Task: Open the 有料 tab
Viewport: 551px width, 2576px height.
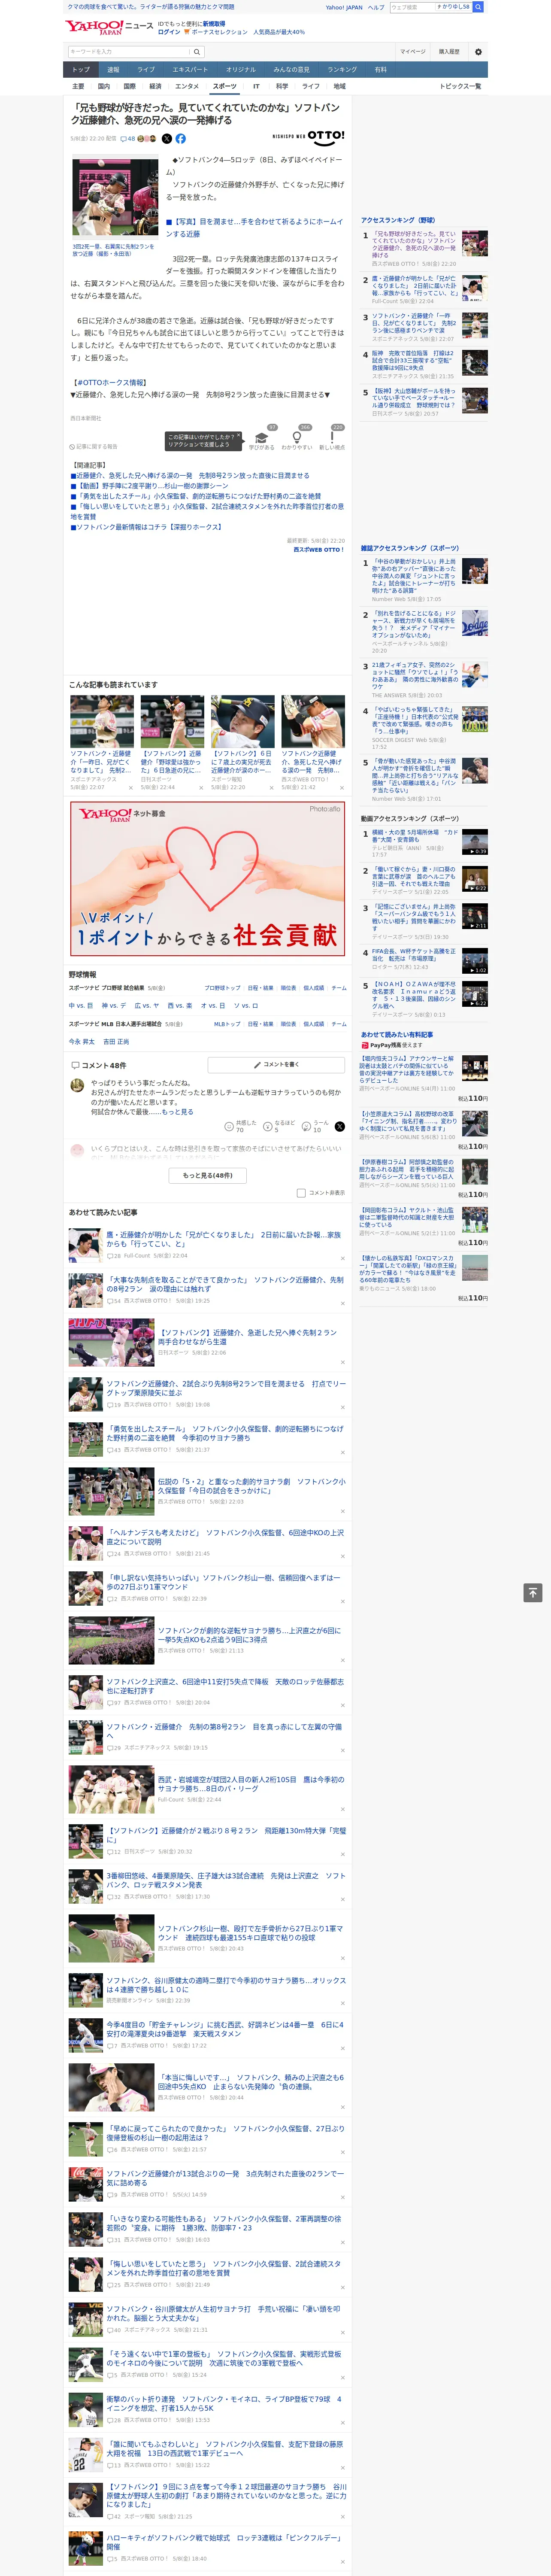Action: tap(380, 70)
